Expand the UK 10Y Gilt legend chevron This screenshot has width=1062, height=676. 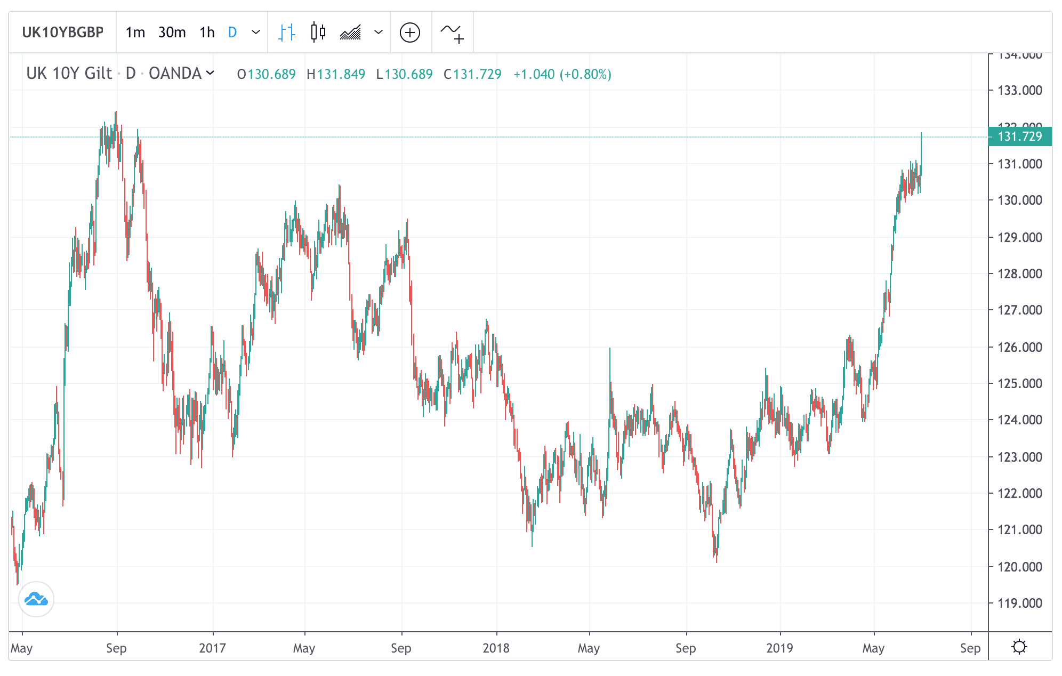pyautogui.click(x=210, y=73)
